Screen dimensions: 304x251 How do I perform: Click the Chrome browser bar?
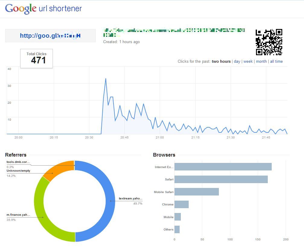[x=181, y=204]
